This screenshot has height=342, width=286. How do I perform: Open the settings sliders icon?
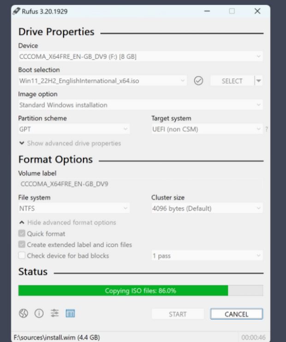coord(55,313)
